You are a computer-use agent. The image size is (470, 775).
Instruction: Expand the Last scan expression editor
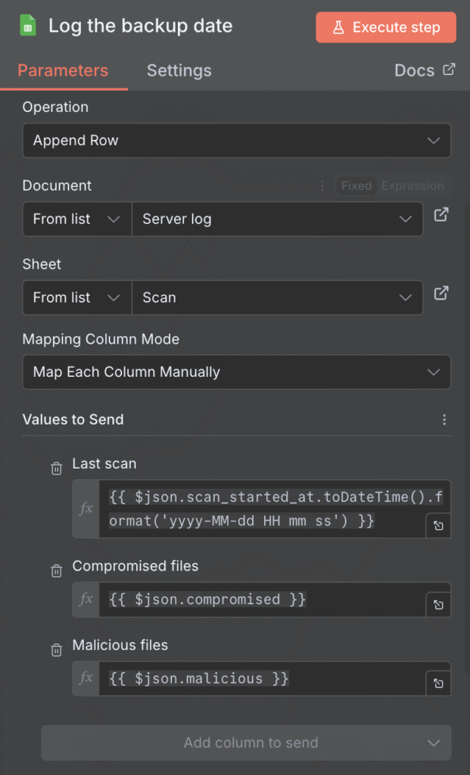437,525
